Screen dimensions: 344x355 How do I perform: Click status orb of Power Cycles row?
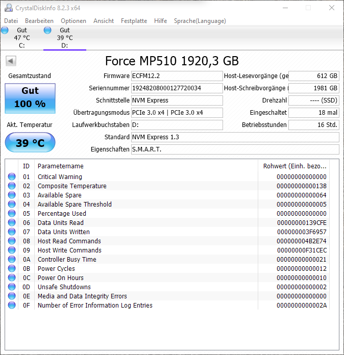pyautogui.click(x=12, y=268)
